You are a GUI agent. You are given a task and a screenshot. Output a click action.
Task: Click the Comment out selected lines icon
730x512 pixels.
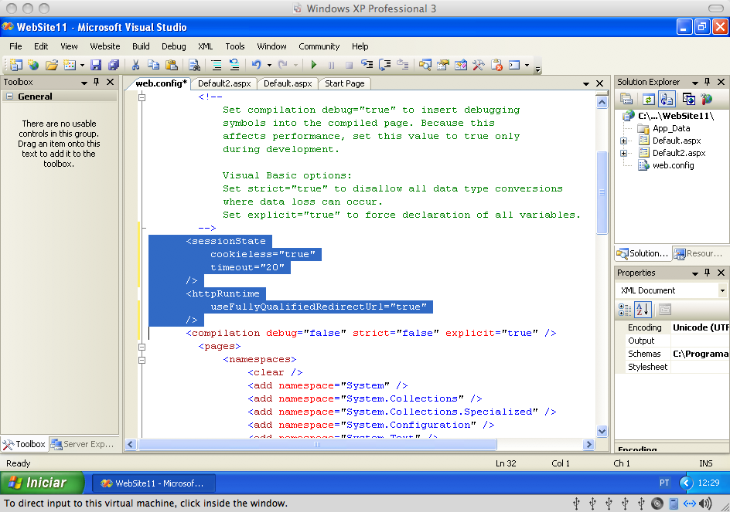click(217, 65)
